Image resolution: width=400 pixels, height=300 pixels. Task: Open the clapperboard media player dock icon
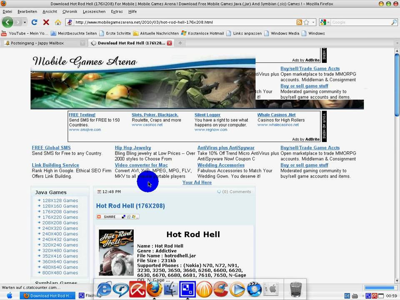[254, 289]
